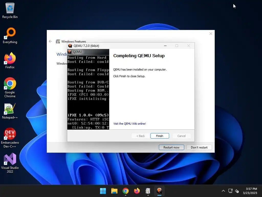Open the Firefox desktop shortcut

point(10,61)
